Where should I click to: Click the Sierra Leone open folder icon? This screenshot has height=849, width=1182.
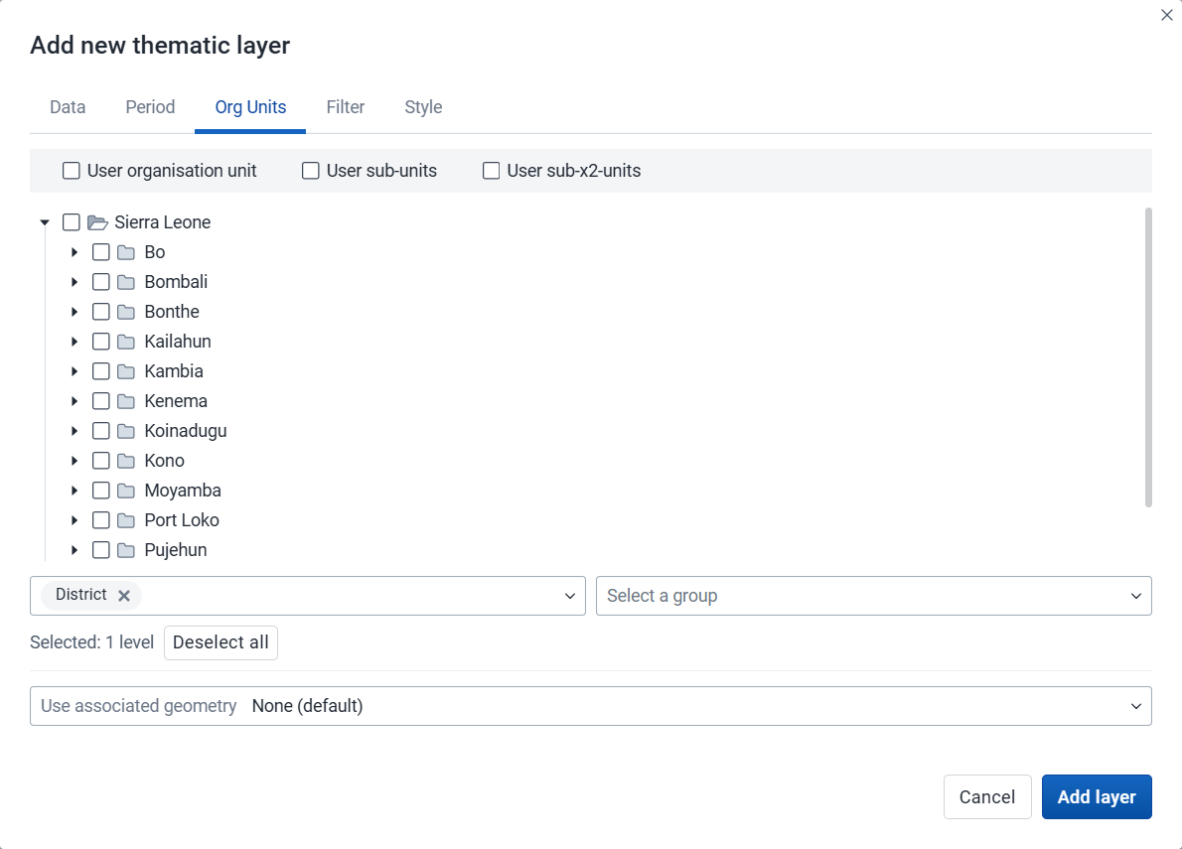pyautogui.click(x=97, y=222)
